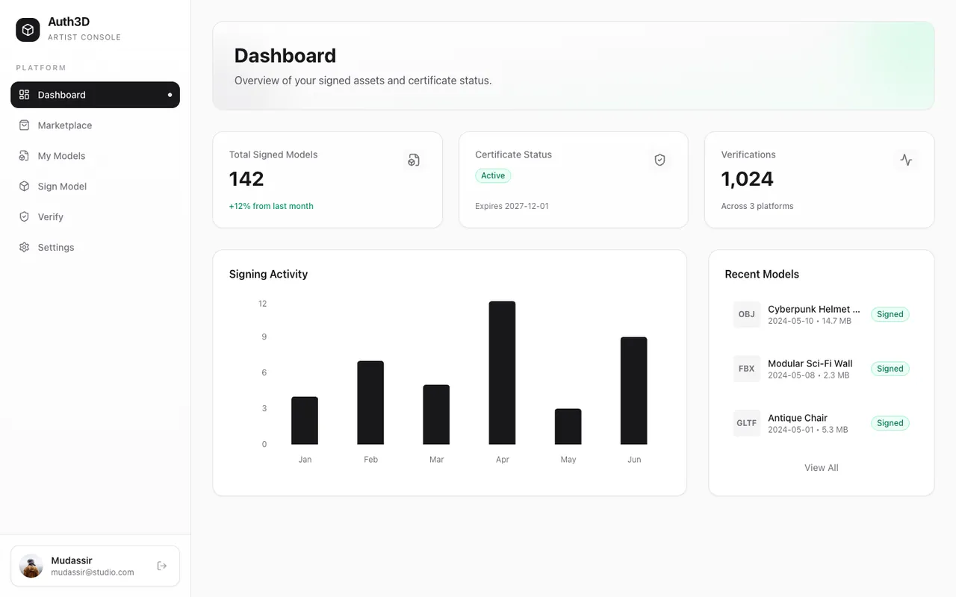Click the GLTF file type badge
The width and height of the screenshot is (956, 597).
(x=747, y=423)
